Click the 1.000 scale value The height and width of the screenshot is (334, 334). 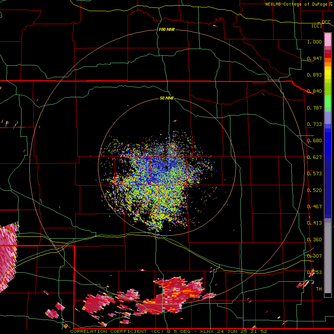click(314, 42)
